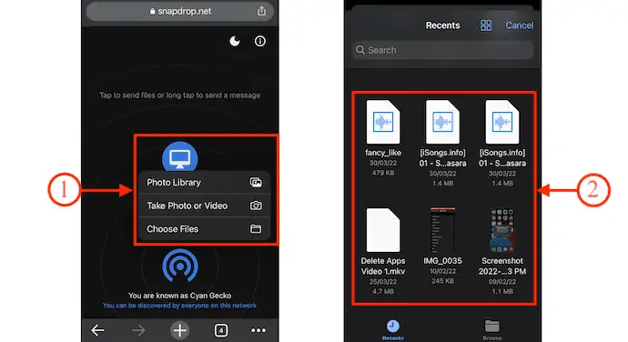
Task: Tap the '4.7 MB' size label
Action: click(383, 292)
